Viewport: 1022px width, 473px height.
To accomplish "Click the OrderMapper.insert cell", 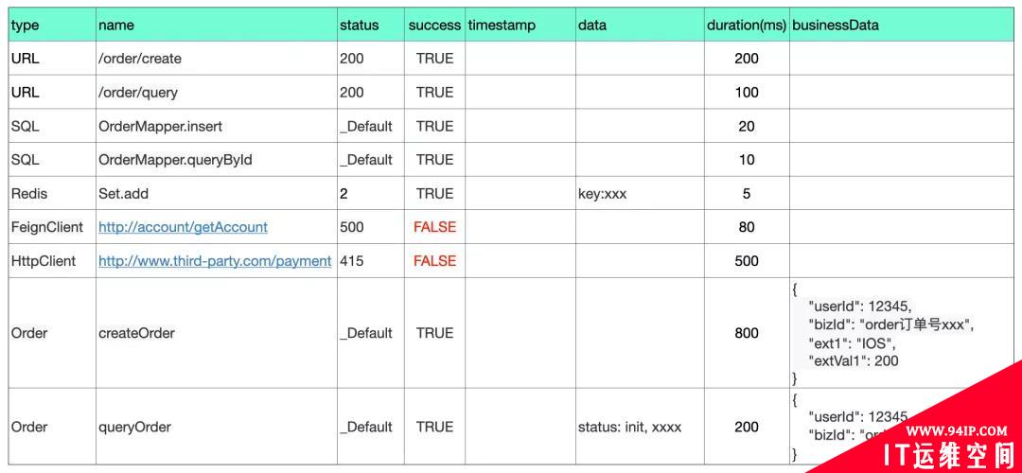I will pos(217,127).
